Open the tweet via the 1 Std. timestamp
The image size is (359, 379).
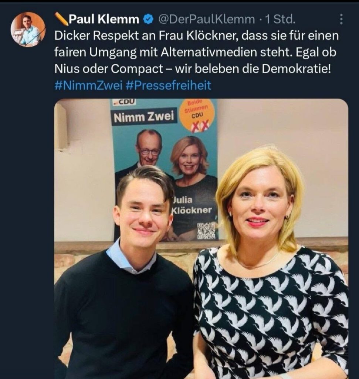(x=280, y=19)
